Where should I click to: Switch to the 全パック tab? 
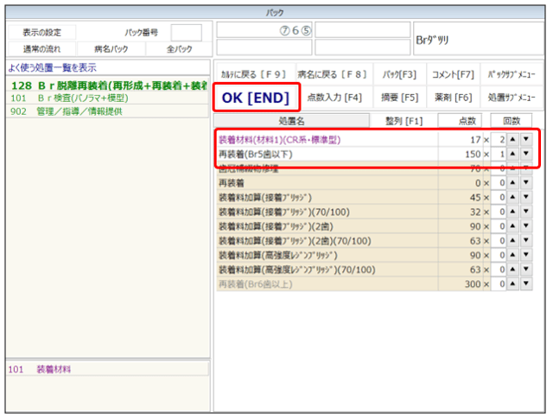point(178,49)
